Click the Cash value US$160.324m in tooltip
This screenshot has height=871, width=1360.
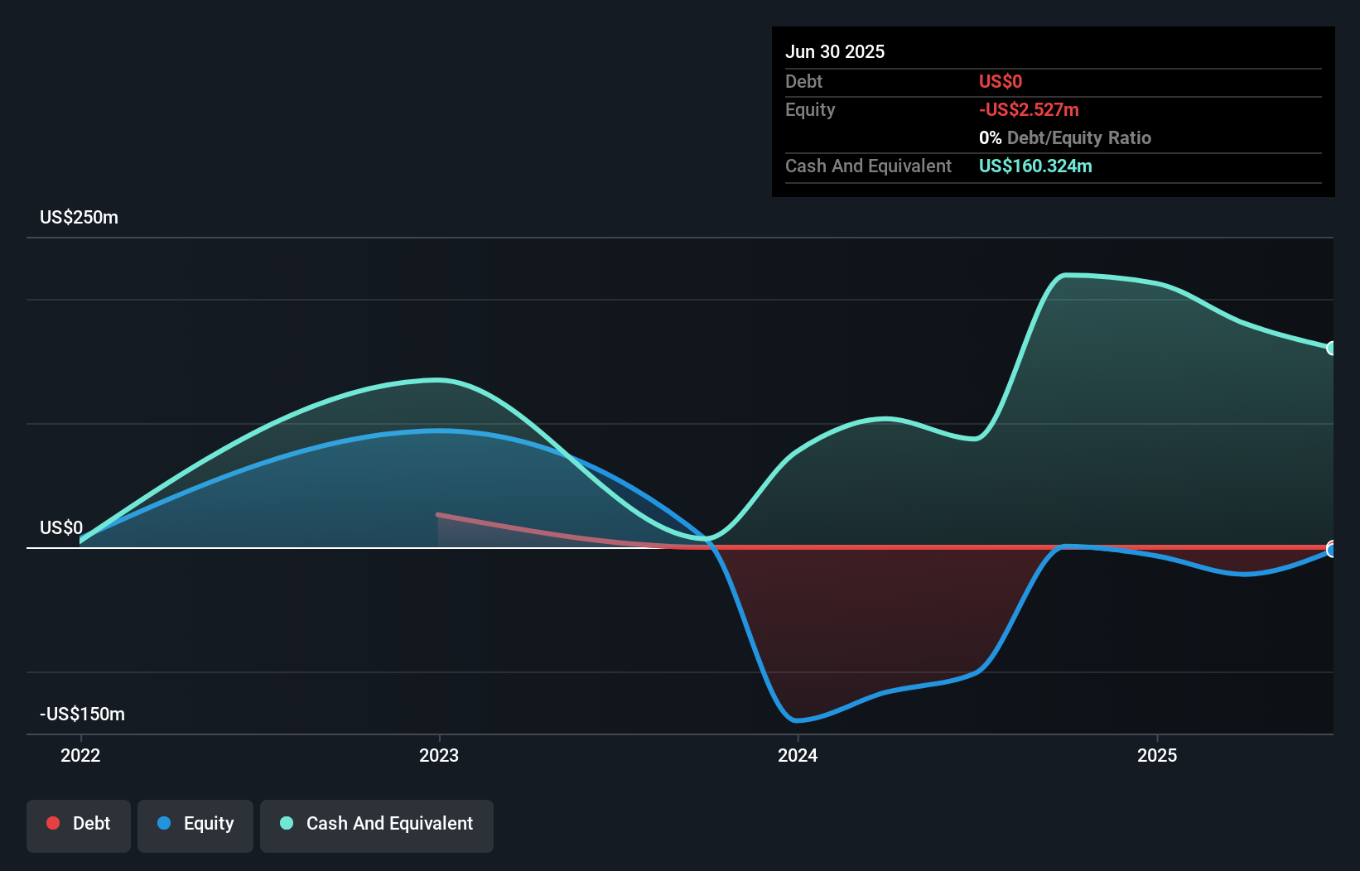(x=1035, y=166)
